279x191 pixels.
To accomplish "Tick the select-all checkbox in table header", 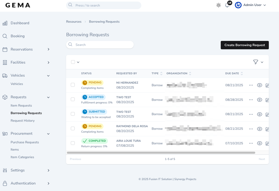I will coord(73,62).
